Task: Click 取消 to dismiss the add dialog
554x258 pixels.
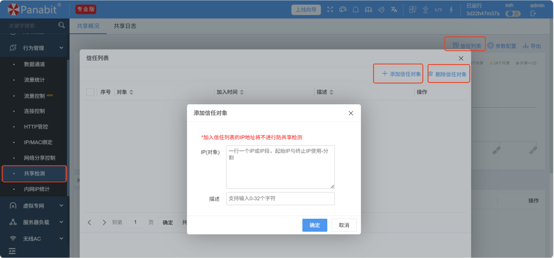Action: (x=344, y=225)
